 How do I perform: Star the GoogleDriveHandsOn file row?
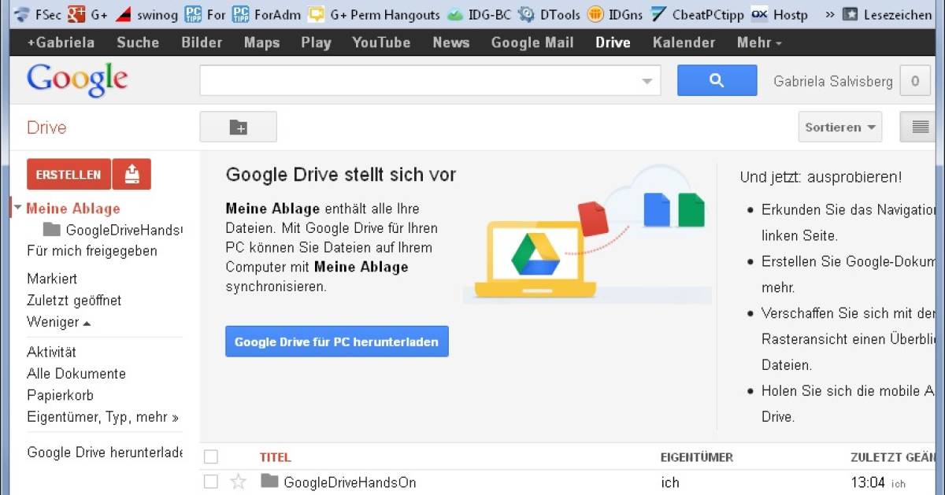click(x=238, y=482)
